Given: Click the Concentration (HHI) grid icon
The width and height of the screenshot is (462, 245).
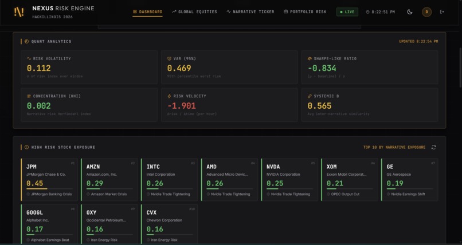Looking at the screenshot, I should (x=29, y=96).
